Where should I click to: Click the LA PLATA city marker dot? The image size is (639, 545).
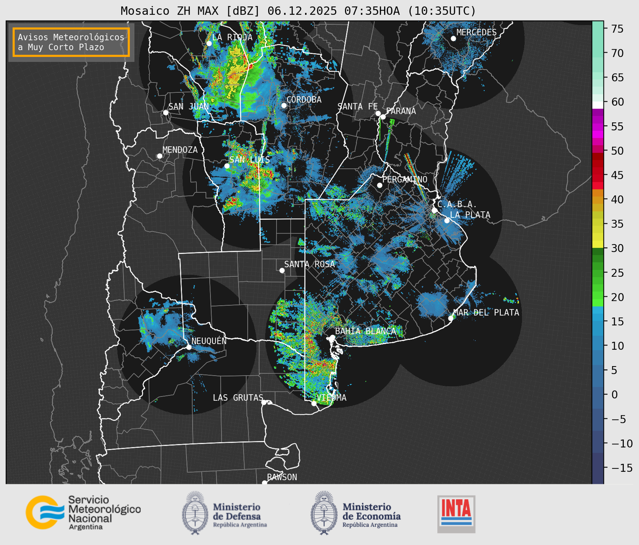447,221
